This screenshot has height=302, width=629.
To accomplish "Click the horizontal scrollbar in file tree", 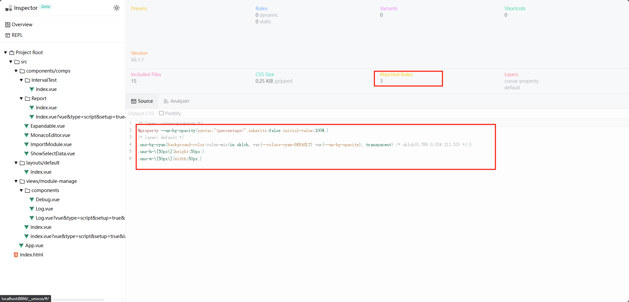I will pyautogui.click(x=78, y=299).
